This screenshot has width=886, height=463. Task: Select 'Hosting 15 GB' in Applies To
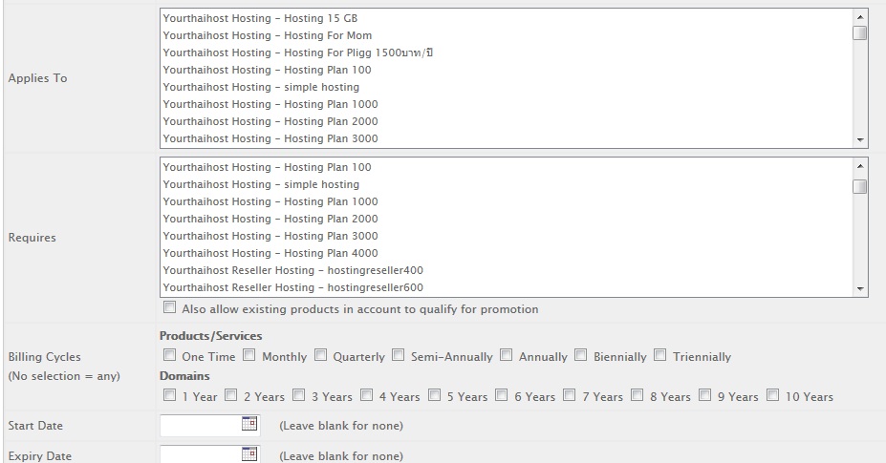[x=507, y=19]
